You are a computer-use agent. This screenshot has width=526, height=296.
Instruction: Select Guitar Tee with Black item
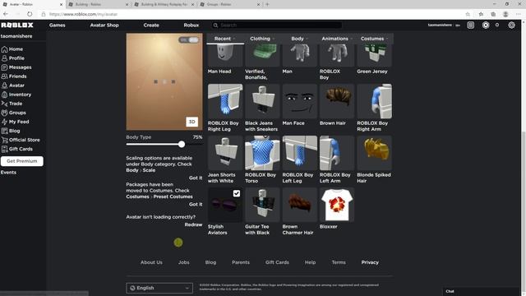[262, 205]
